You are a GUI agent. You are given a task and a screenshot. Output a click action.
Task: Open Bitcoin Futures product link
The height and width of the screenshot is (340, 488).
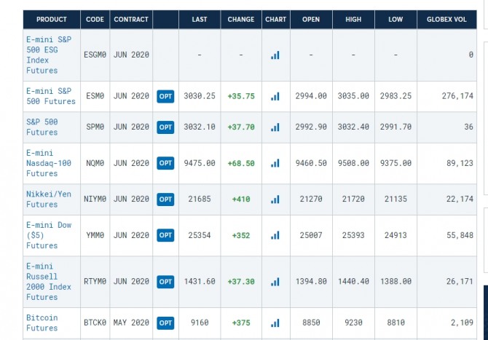click(x=42, y=323)
